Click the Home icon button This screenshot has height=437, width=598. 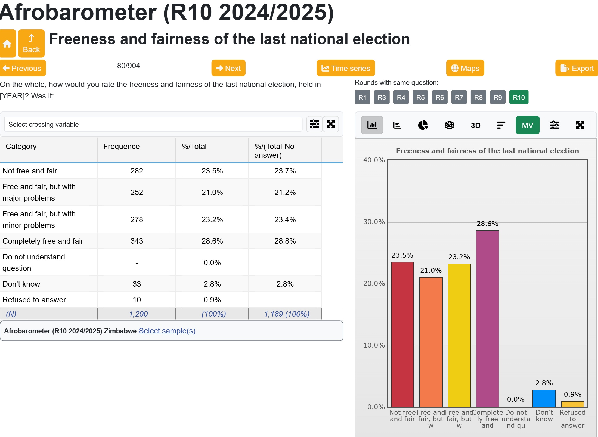7,44
